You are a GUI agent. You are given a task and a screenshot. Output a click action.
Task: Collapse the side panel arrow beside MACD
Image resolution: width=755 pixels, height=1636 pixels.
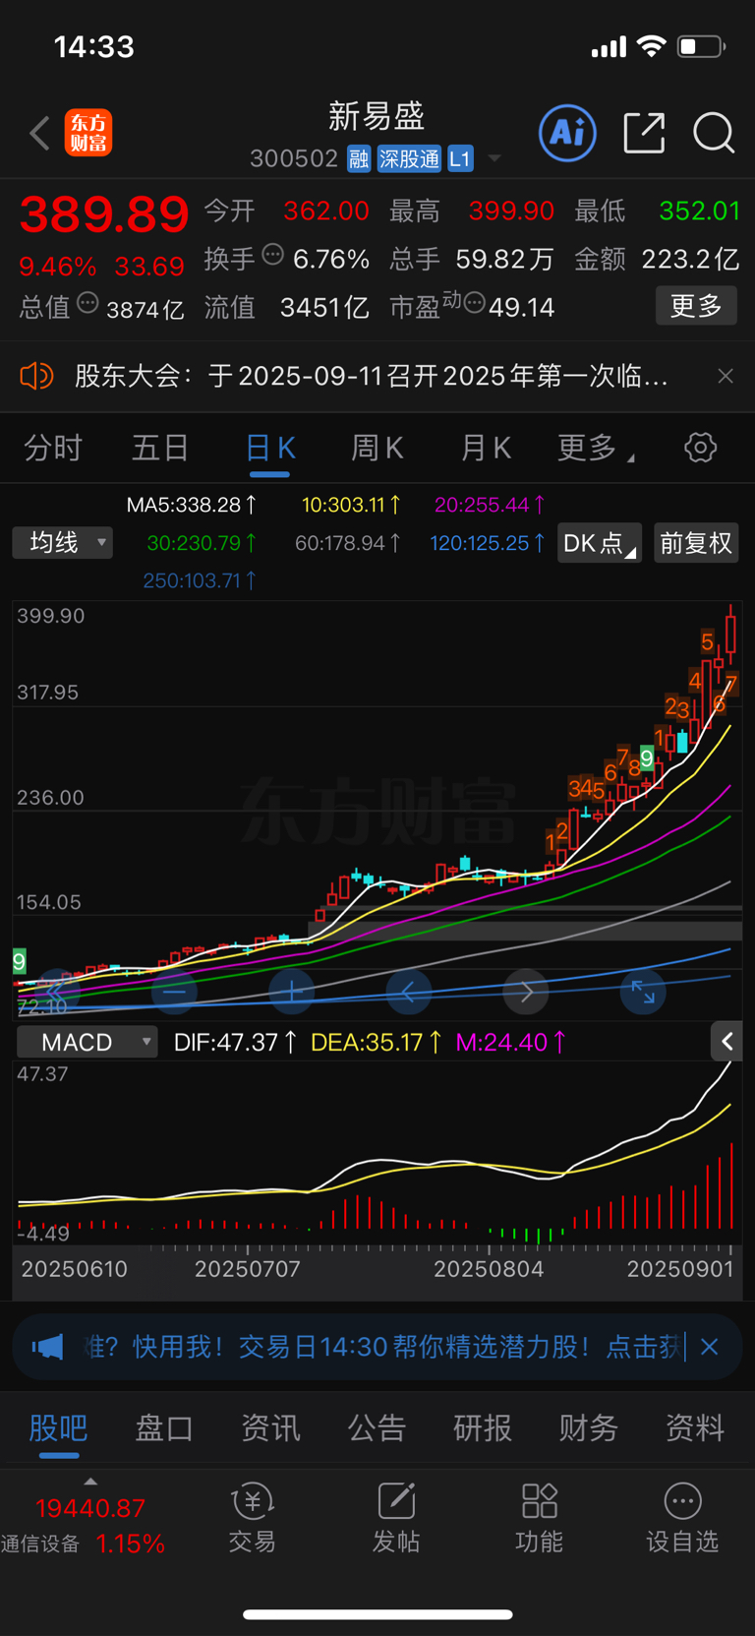pos(726,1041)
